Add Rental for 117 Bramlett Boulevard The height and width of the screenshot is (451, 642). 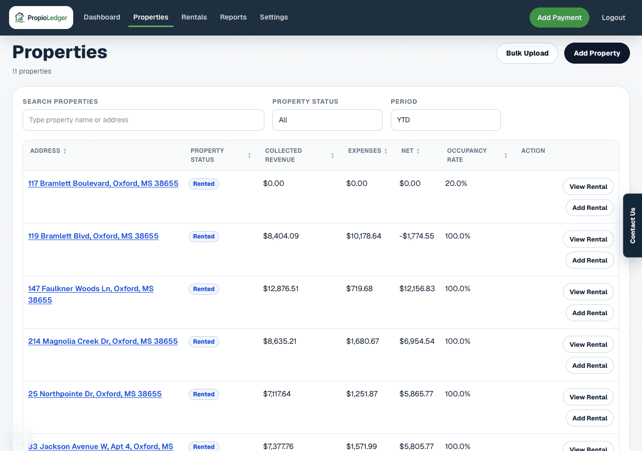590,207
